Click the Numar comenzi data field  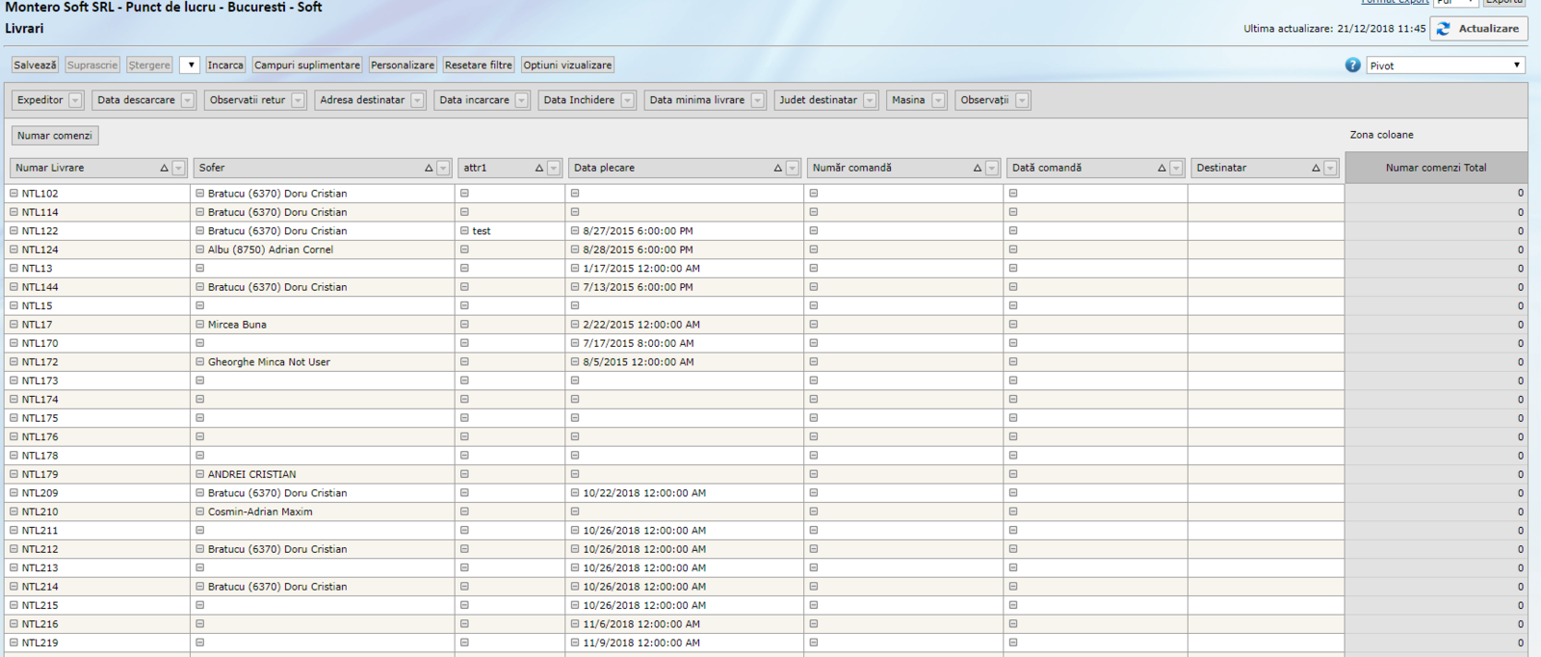click(55, 136)
